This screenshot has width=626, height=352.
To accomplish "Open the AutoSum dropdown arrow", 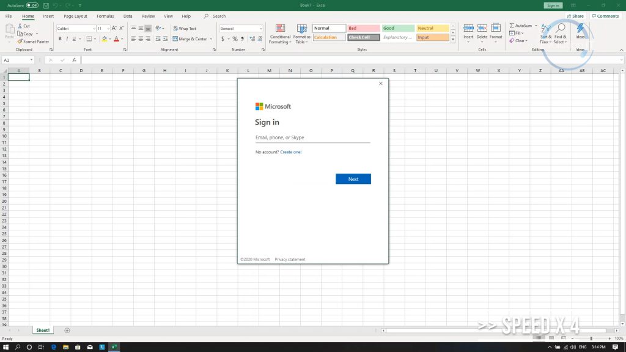I will pos(536,26).
